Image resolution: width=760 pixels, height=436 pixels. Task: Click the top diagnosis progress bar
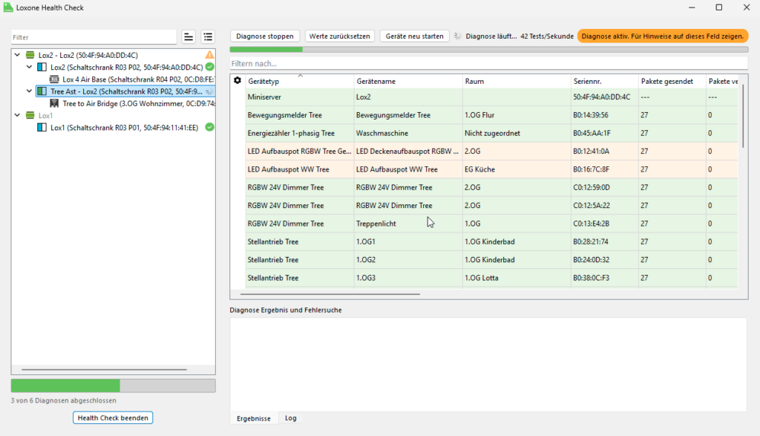coord(489,50)
